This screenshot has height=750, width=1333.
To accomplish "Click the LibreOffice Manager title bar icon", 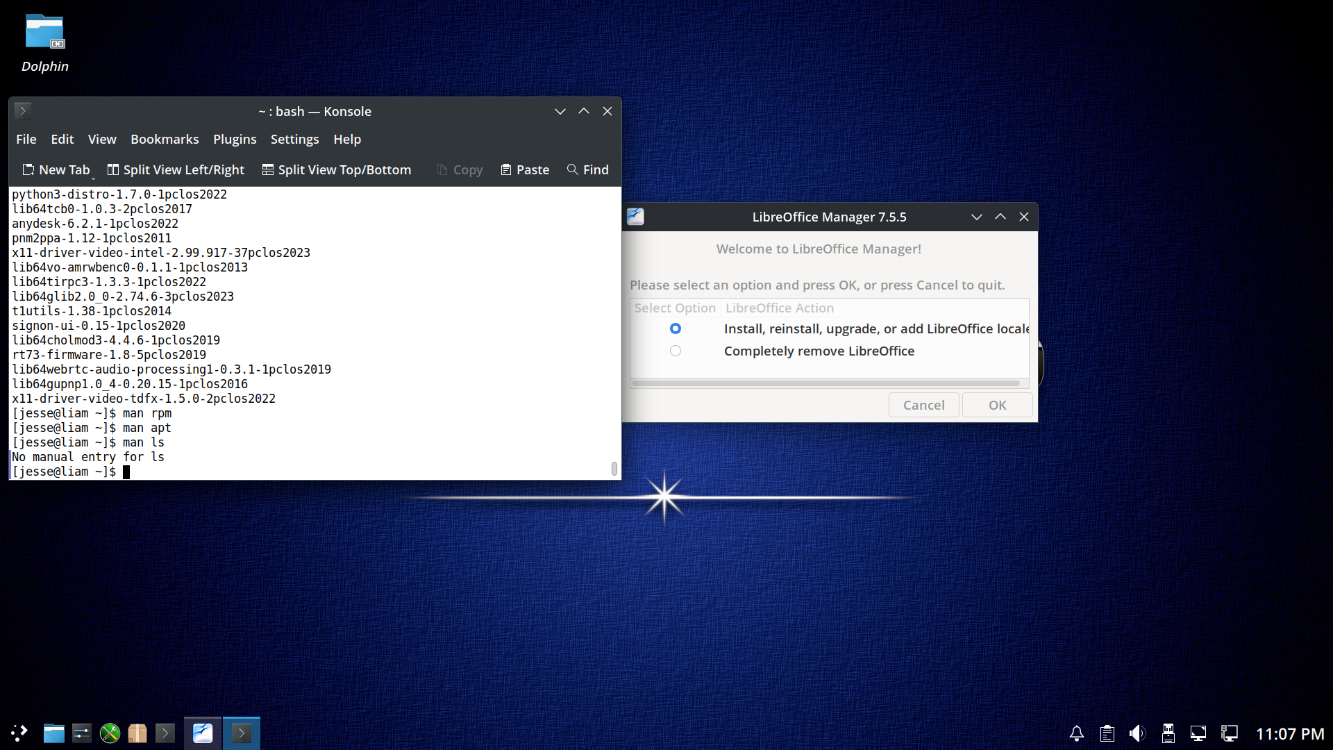I will click(x=635, y=217).
